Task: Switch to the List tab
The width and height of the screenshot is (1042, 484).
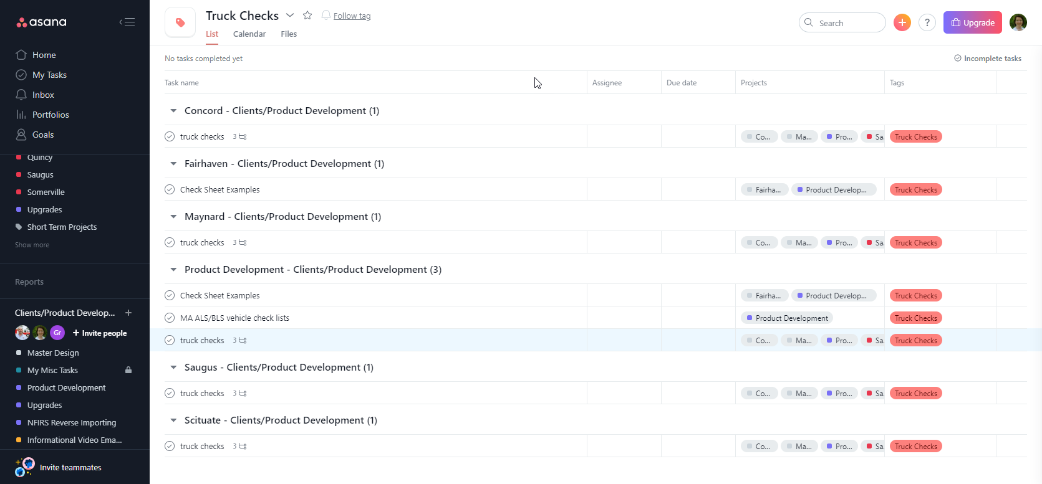Action: (212, 34)
